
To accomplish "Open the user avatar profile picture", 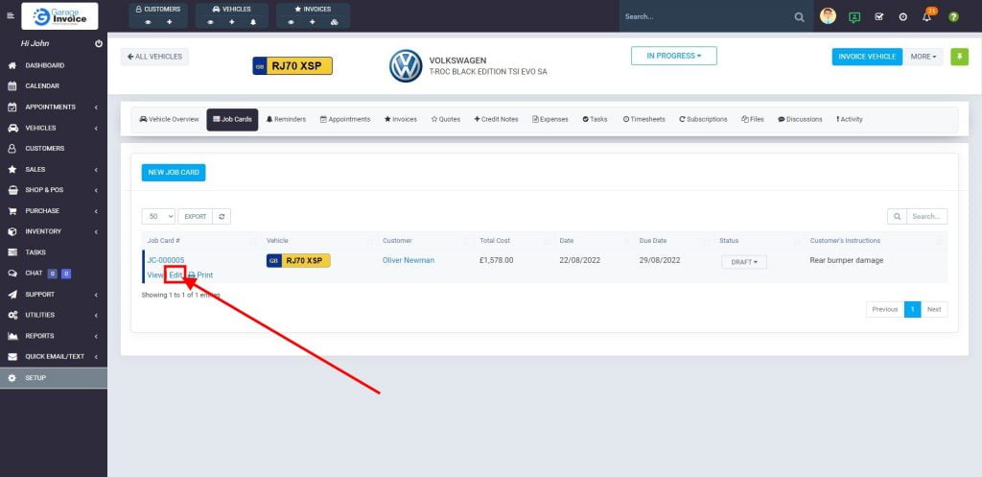I will [x=828, y=16].
